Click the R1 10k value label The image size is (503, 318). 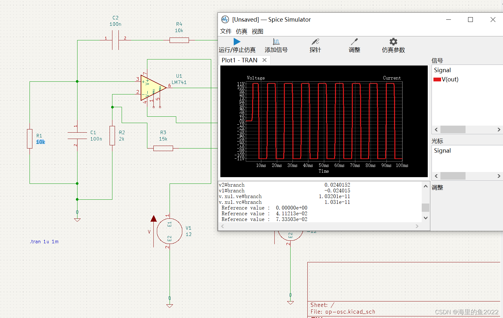click(40, 142)
